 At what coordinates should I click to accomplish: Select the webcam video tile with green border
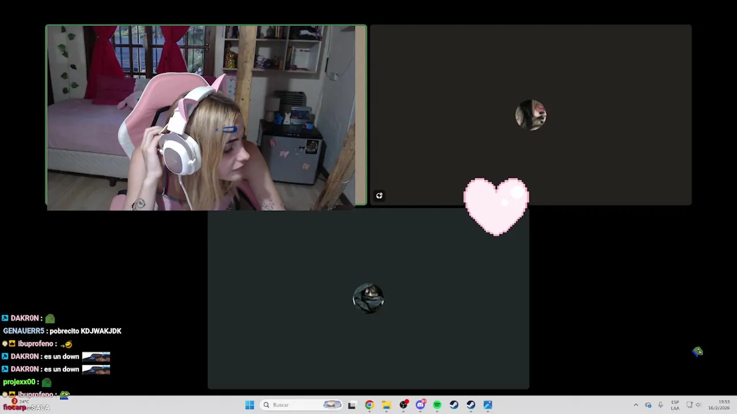click(206, 116)
